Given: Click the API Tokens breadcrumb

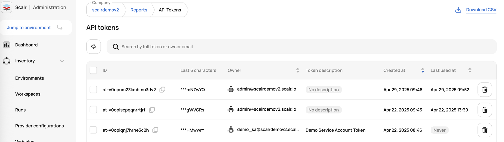Looking at the screenshot, I should pyautogui.click(x=170, y=10).
